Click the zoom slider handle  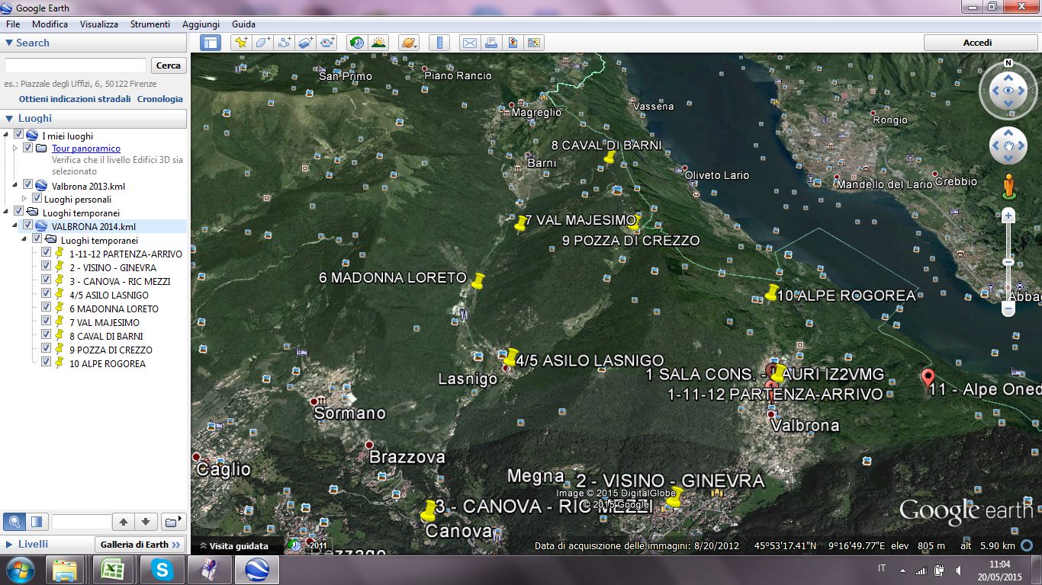pos(1008,261)
